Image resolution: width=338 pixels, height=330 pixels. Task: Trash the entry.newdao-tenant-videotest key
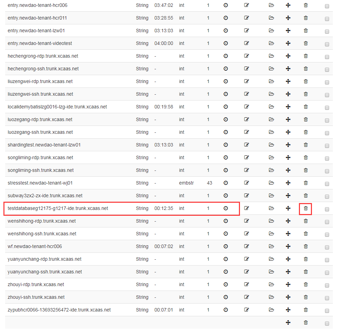(x=306, y=43)
